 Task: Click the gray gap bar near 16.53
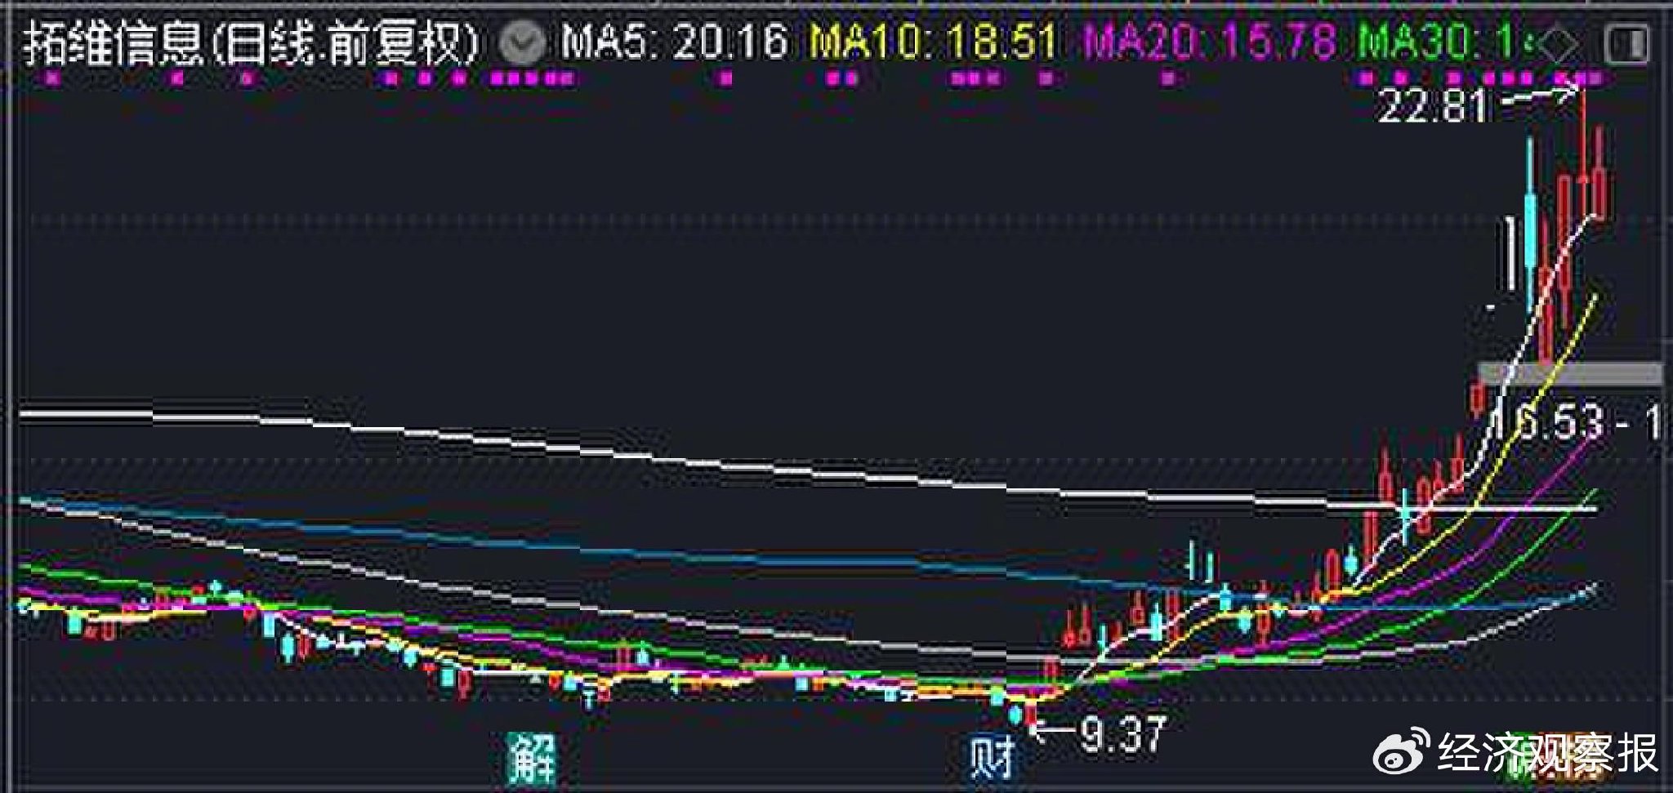pos(1570,373)
